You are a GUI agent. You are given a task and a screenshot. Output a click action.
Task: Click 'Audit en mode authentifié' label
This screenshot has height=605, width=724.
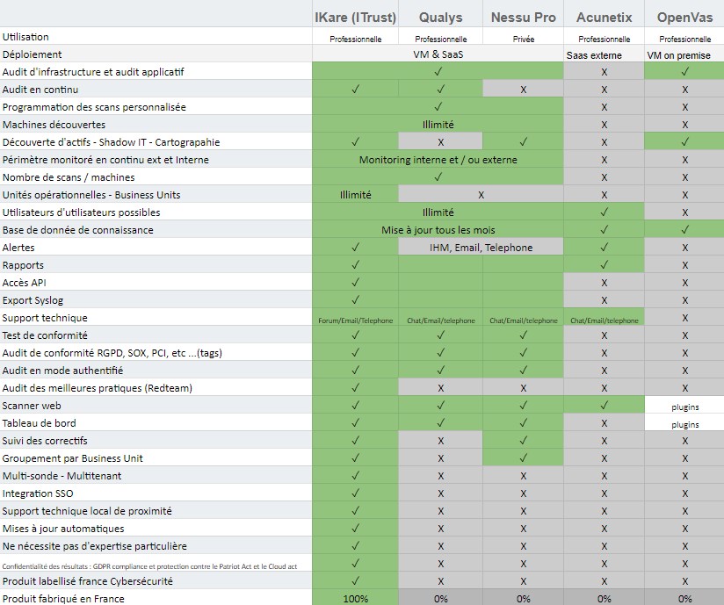[62, 371]
